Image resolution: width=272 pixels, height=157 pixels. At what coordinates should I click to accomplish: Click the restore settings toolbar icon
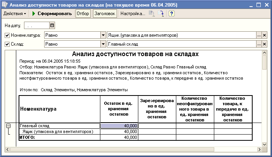[x=152, y=14]
